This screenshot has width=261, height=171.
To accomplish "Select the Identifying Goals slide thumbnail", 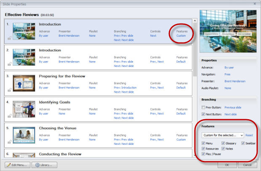I will coord(24,109).
